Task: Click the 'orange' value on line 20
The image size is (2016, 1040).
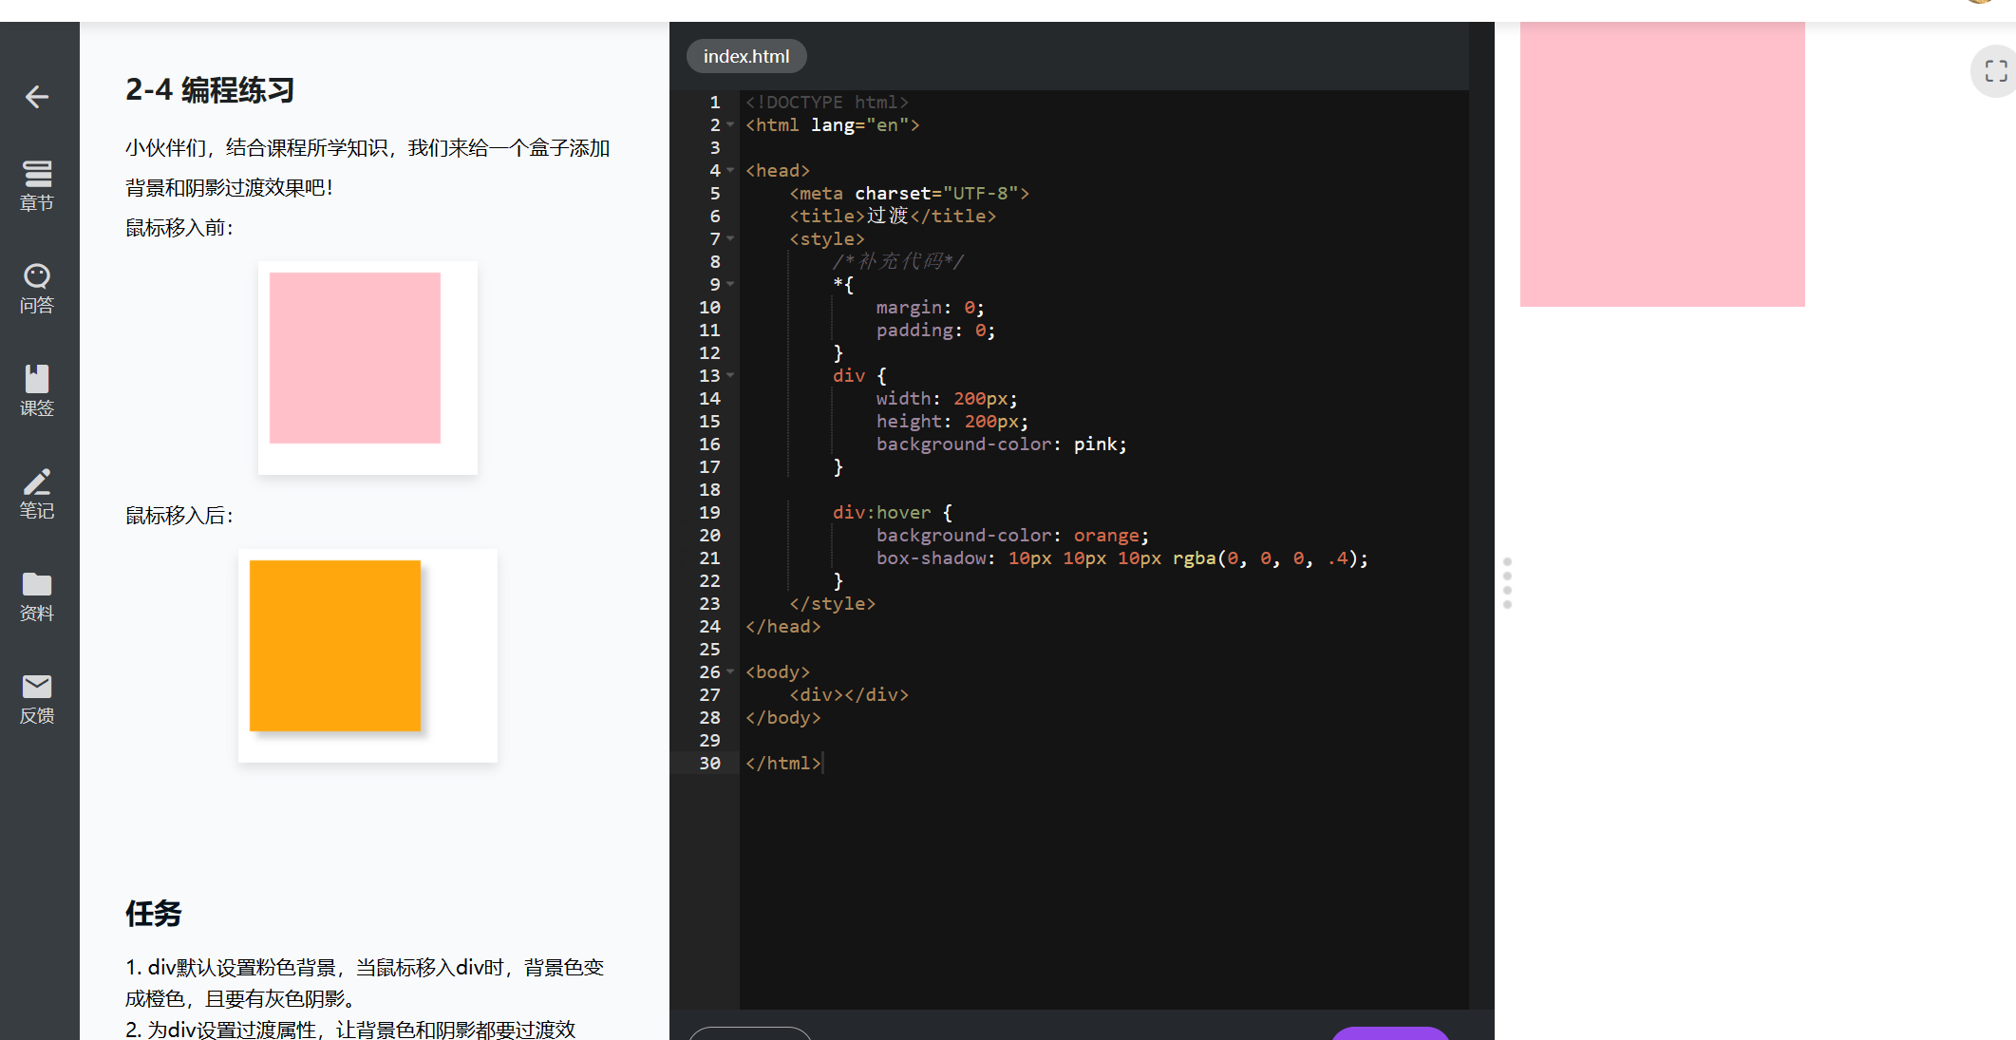Action: 1106,536
